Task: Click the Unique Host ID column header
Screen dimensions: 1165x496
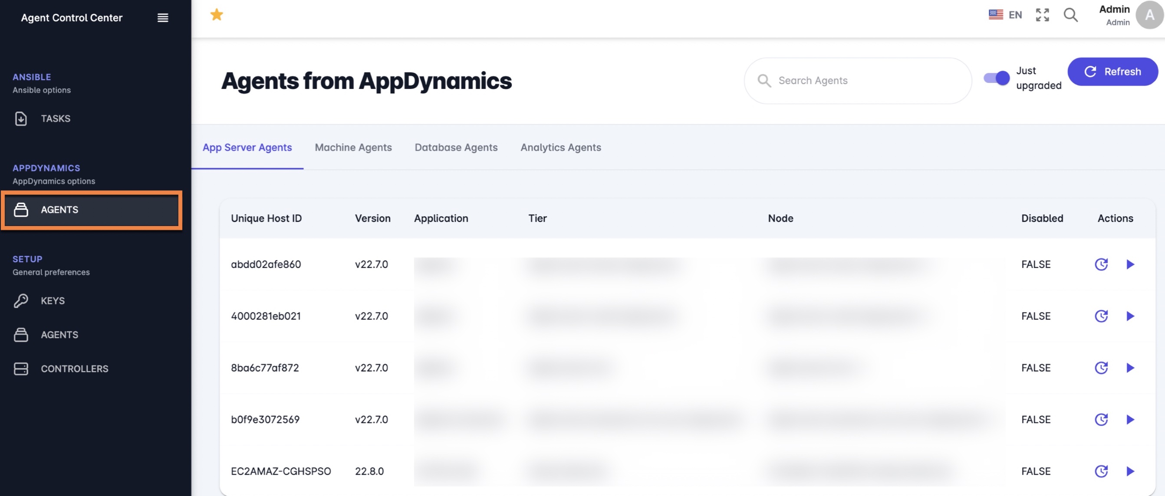Action: point(266,218)
